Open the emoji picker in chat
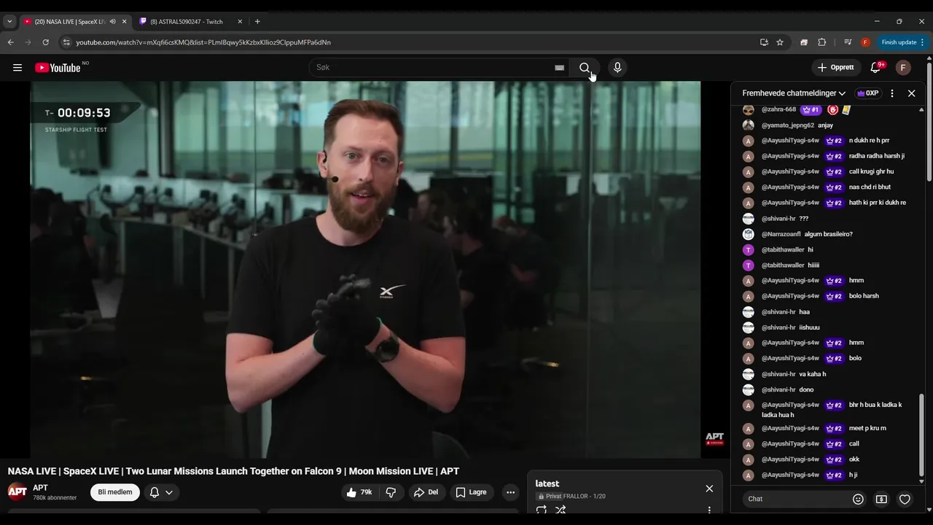 point(858,499)
